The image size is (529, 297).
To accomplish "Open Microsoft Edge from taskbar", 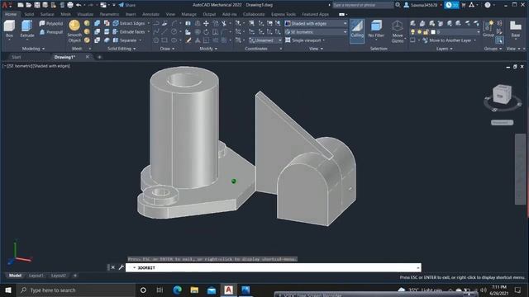I will 177,290.
